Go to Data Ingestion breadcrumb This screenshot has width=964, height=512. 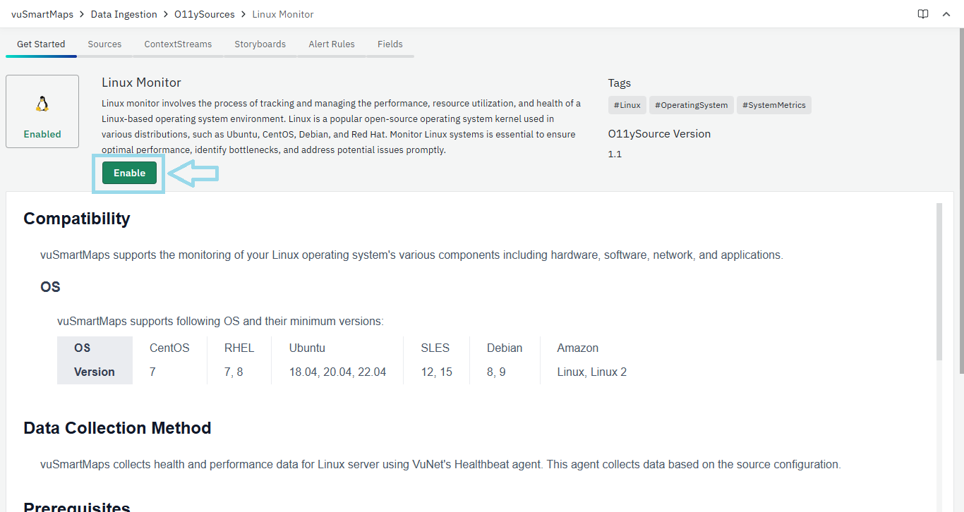pos(124,14)
